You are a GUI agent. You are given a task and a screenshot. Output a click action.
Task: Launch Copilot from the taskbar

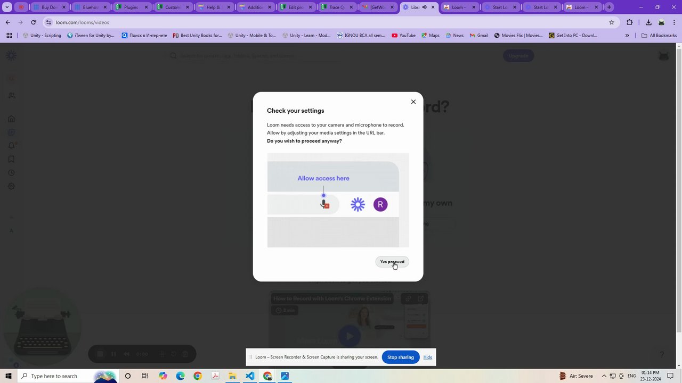click(x=163, y=376)
